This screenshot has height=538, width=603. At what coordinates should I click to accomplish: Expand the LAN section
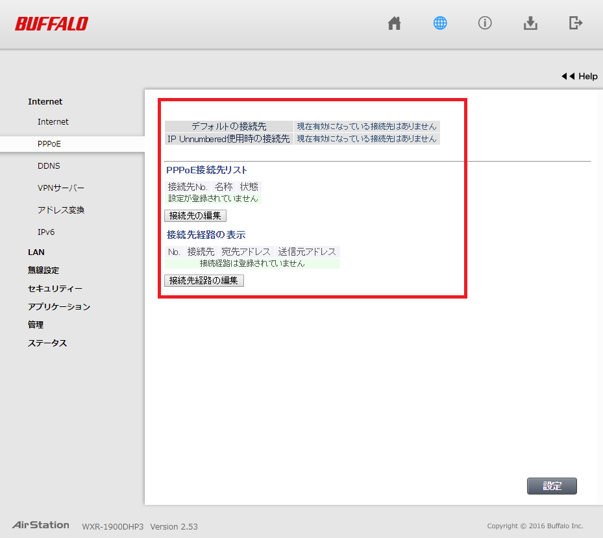click(x=36, y=252)
